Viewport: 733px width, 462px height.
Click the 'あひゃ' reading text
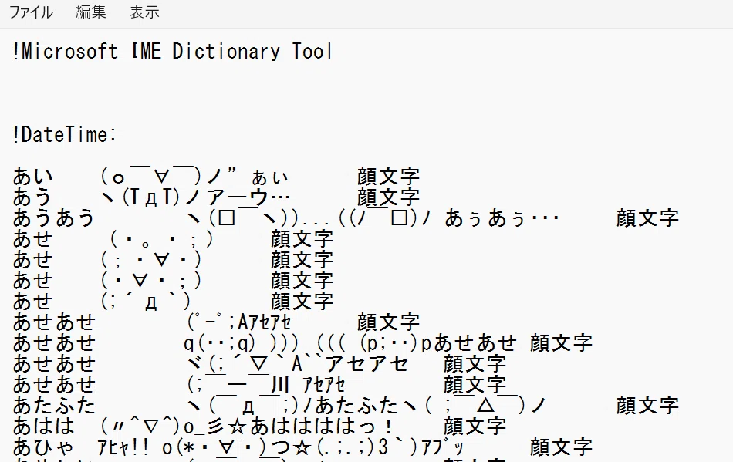click(43, 447)
